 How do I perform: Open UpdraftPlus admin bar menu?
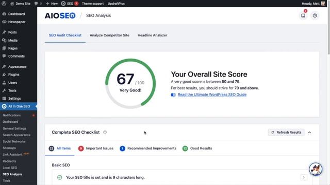click(116, 4)
